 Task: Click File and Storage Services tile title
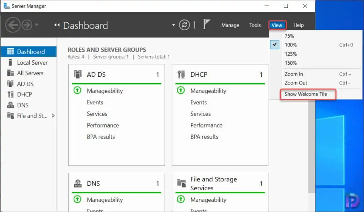pyautogui.click(x=214, y=184)
